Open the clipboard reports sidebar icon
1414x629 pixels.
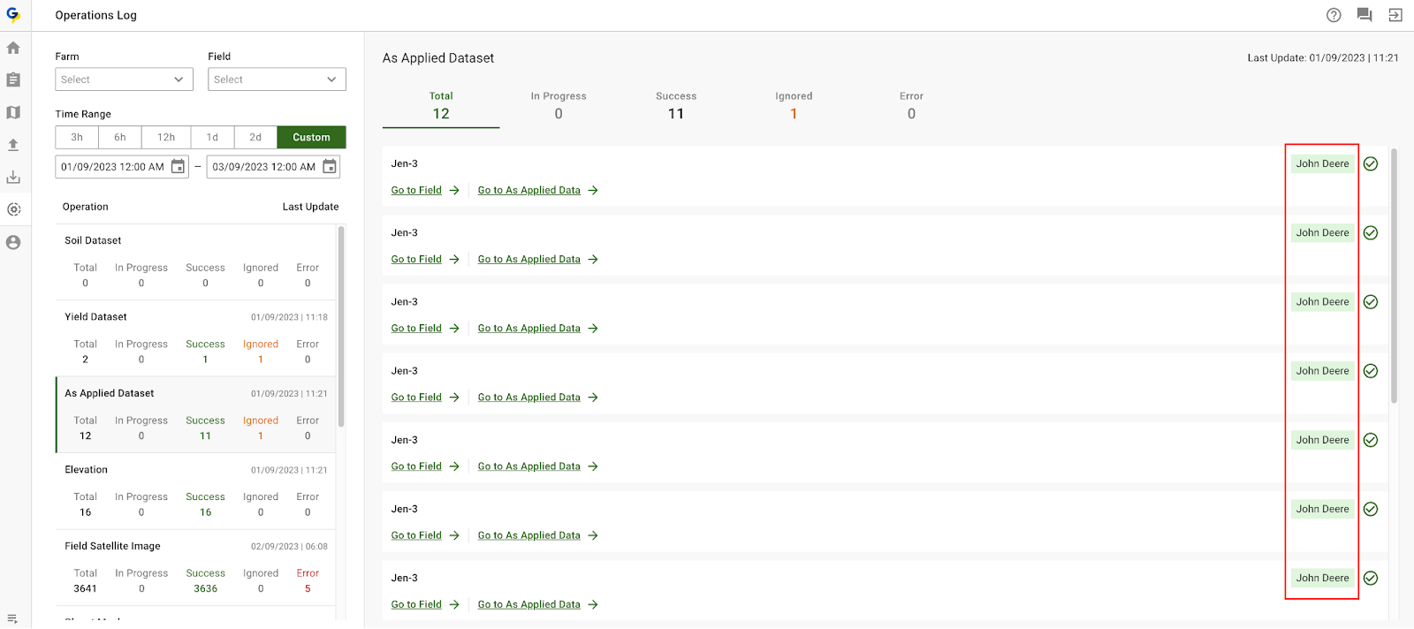[x=13, y=80]
